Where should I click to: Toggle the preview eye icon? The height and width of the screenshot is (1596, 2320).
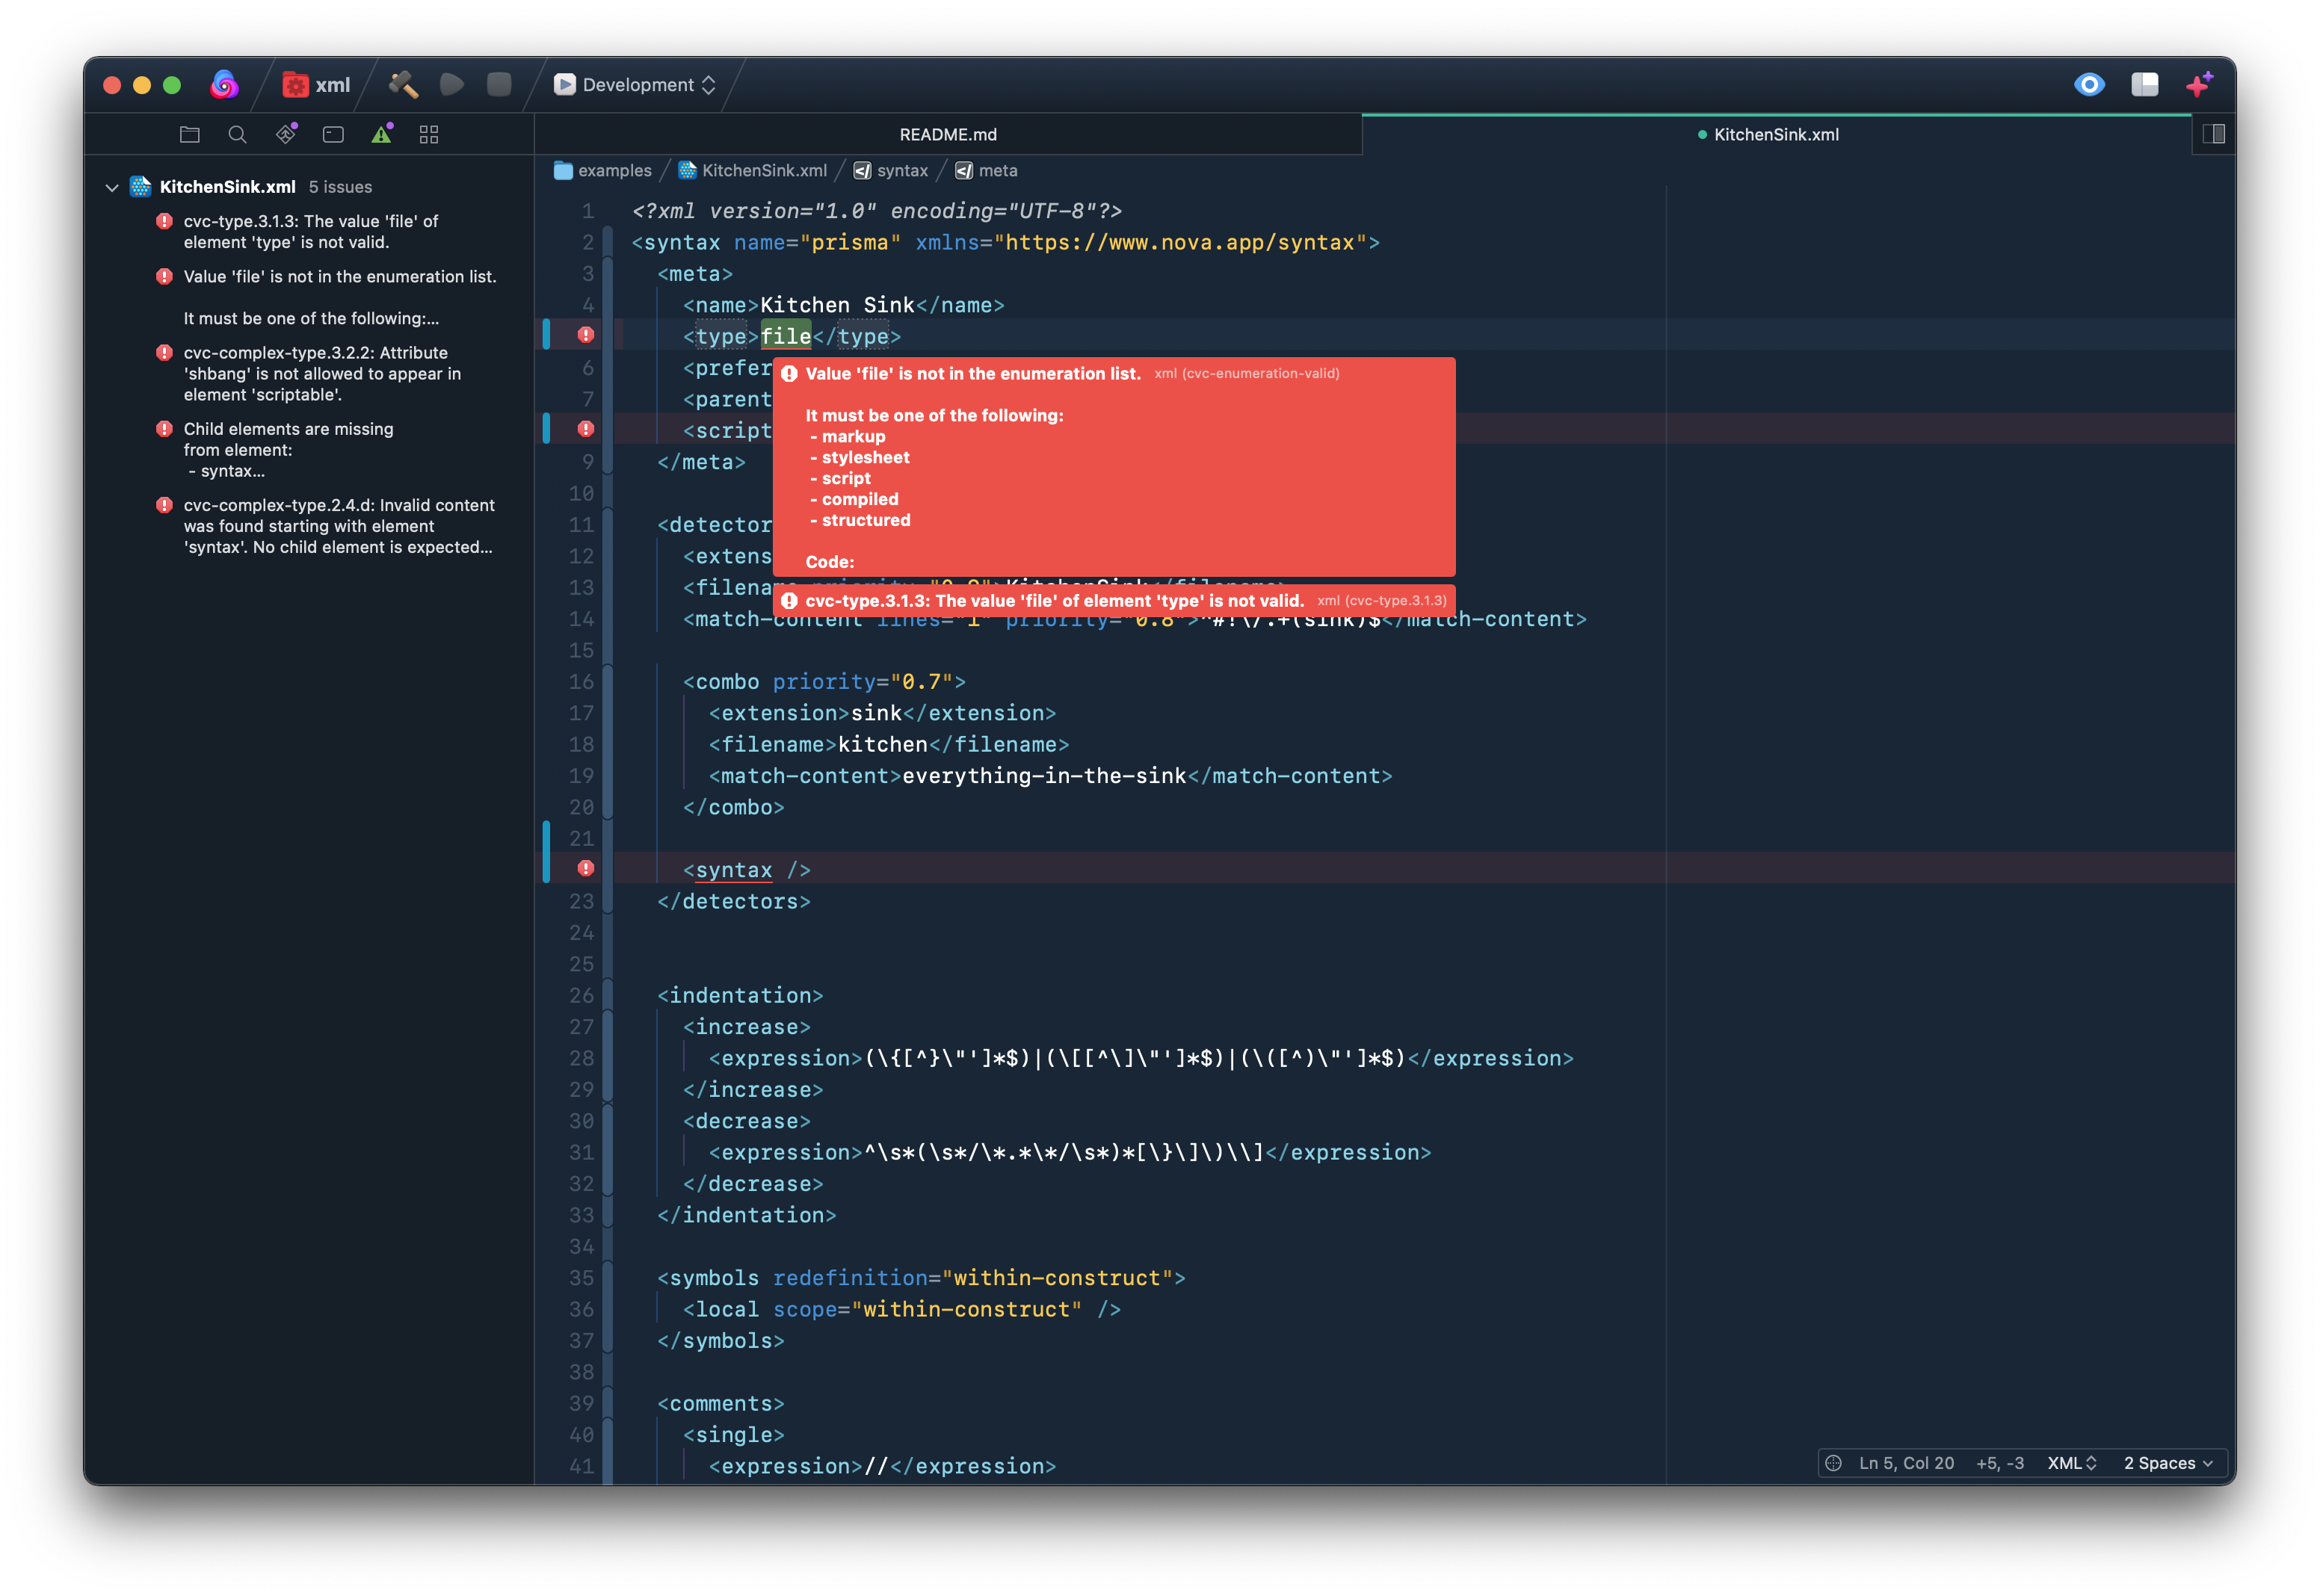[x=2089, y=85]
